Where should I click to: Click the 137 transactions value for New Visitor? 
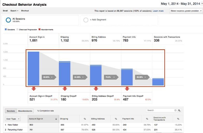[x=156, y=125]
